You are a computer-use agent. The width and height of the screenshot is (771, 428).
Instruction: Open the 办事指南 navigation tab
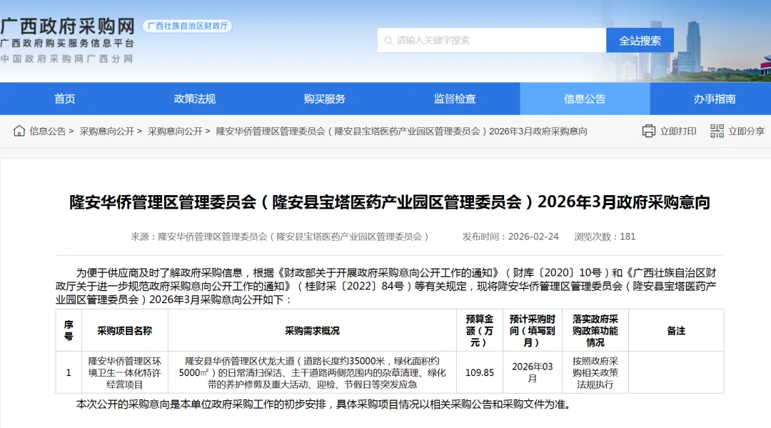click(715, 99)
